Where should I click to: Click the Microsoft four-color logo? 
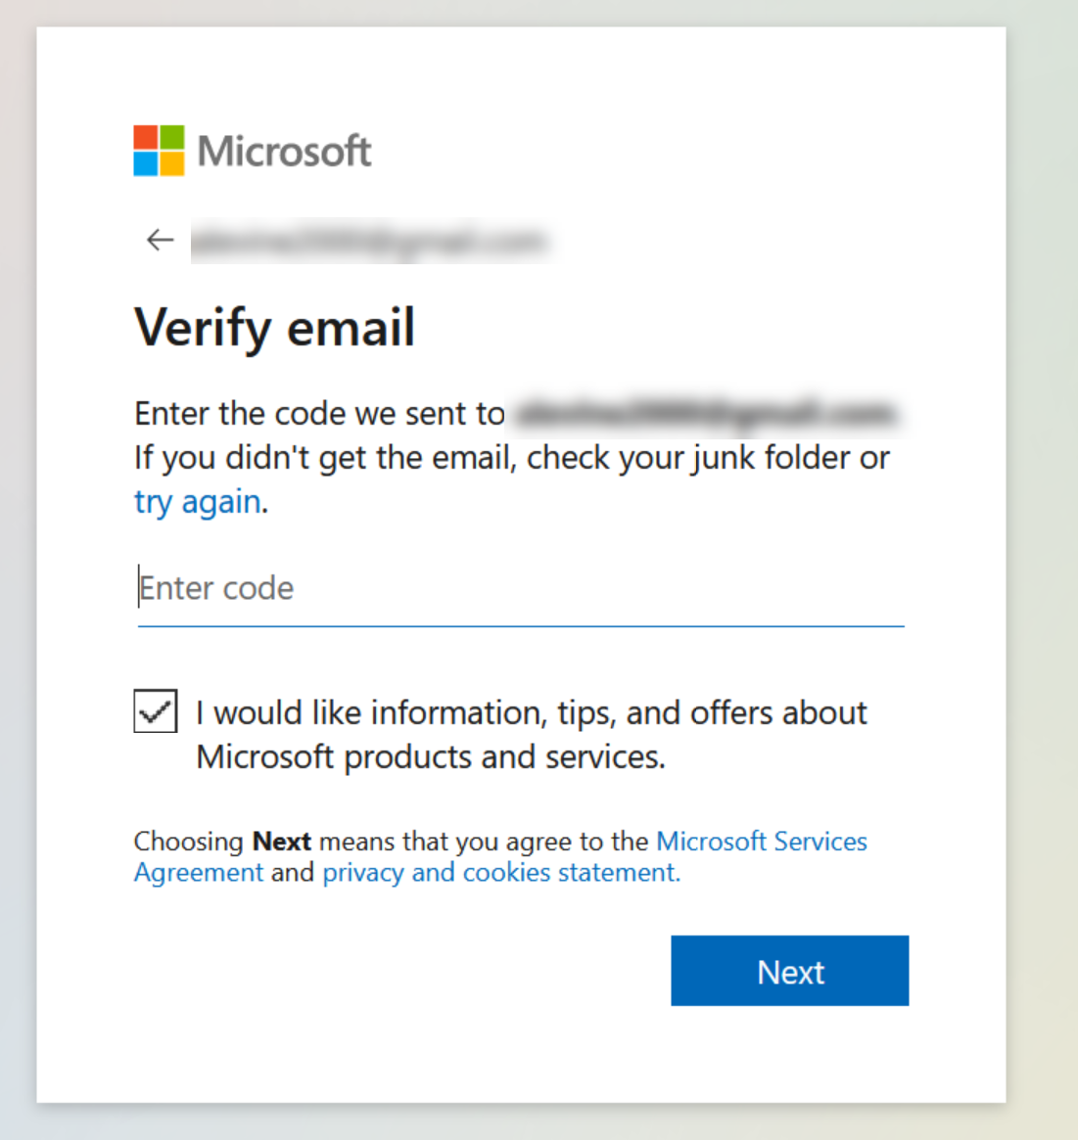tap(159, 151)
